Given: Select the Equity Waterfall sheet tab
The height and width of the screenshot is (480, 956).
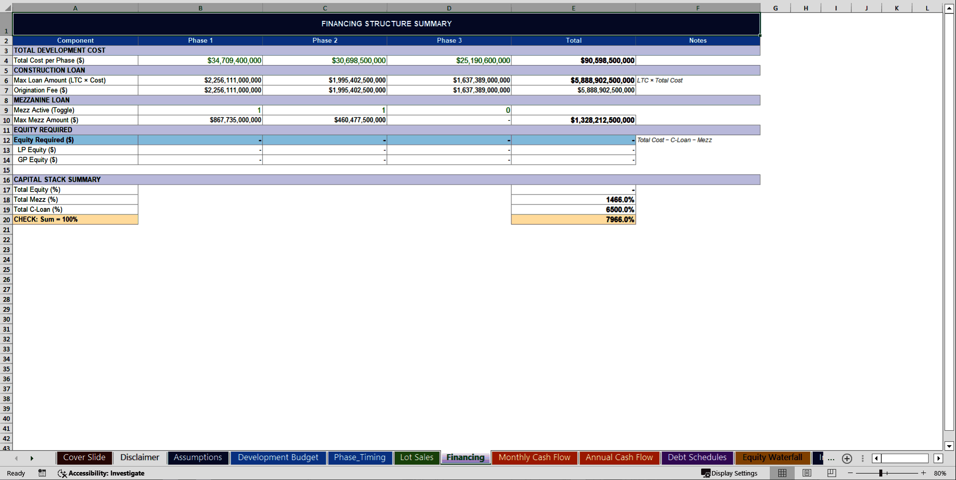Looking at the screenshot, I should (x=772, y=457).
